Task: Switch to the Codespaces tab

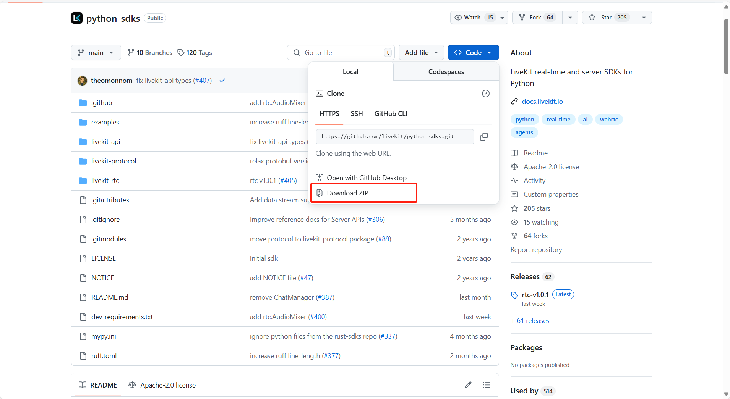Action: [446, 72]
